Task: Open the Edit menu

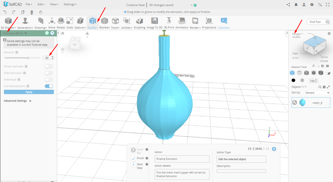Action: [41, 4]
